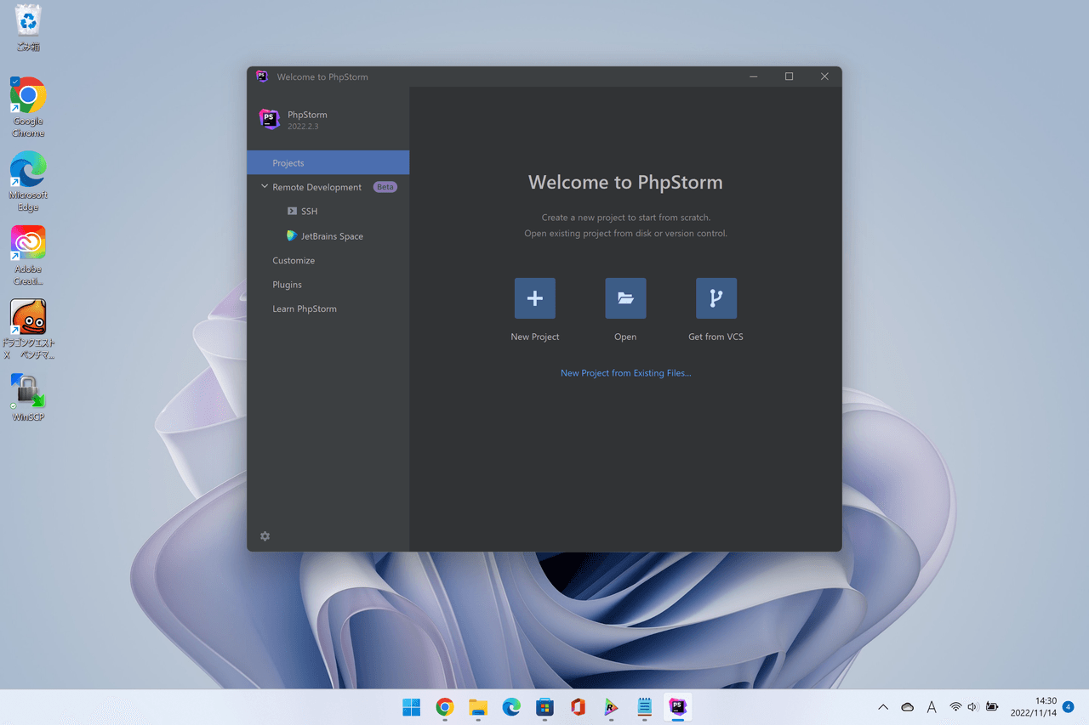Show hidden system tray icons
1089x725 pixels.
pyautogui.click(x=883, y=707)
